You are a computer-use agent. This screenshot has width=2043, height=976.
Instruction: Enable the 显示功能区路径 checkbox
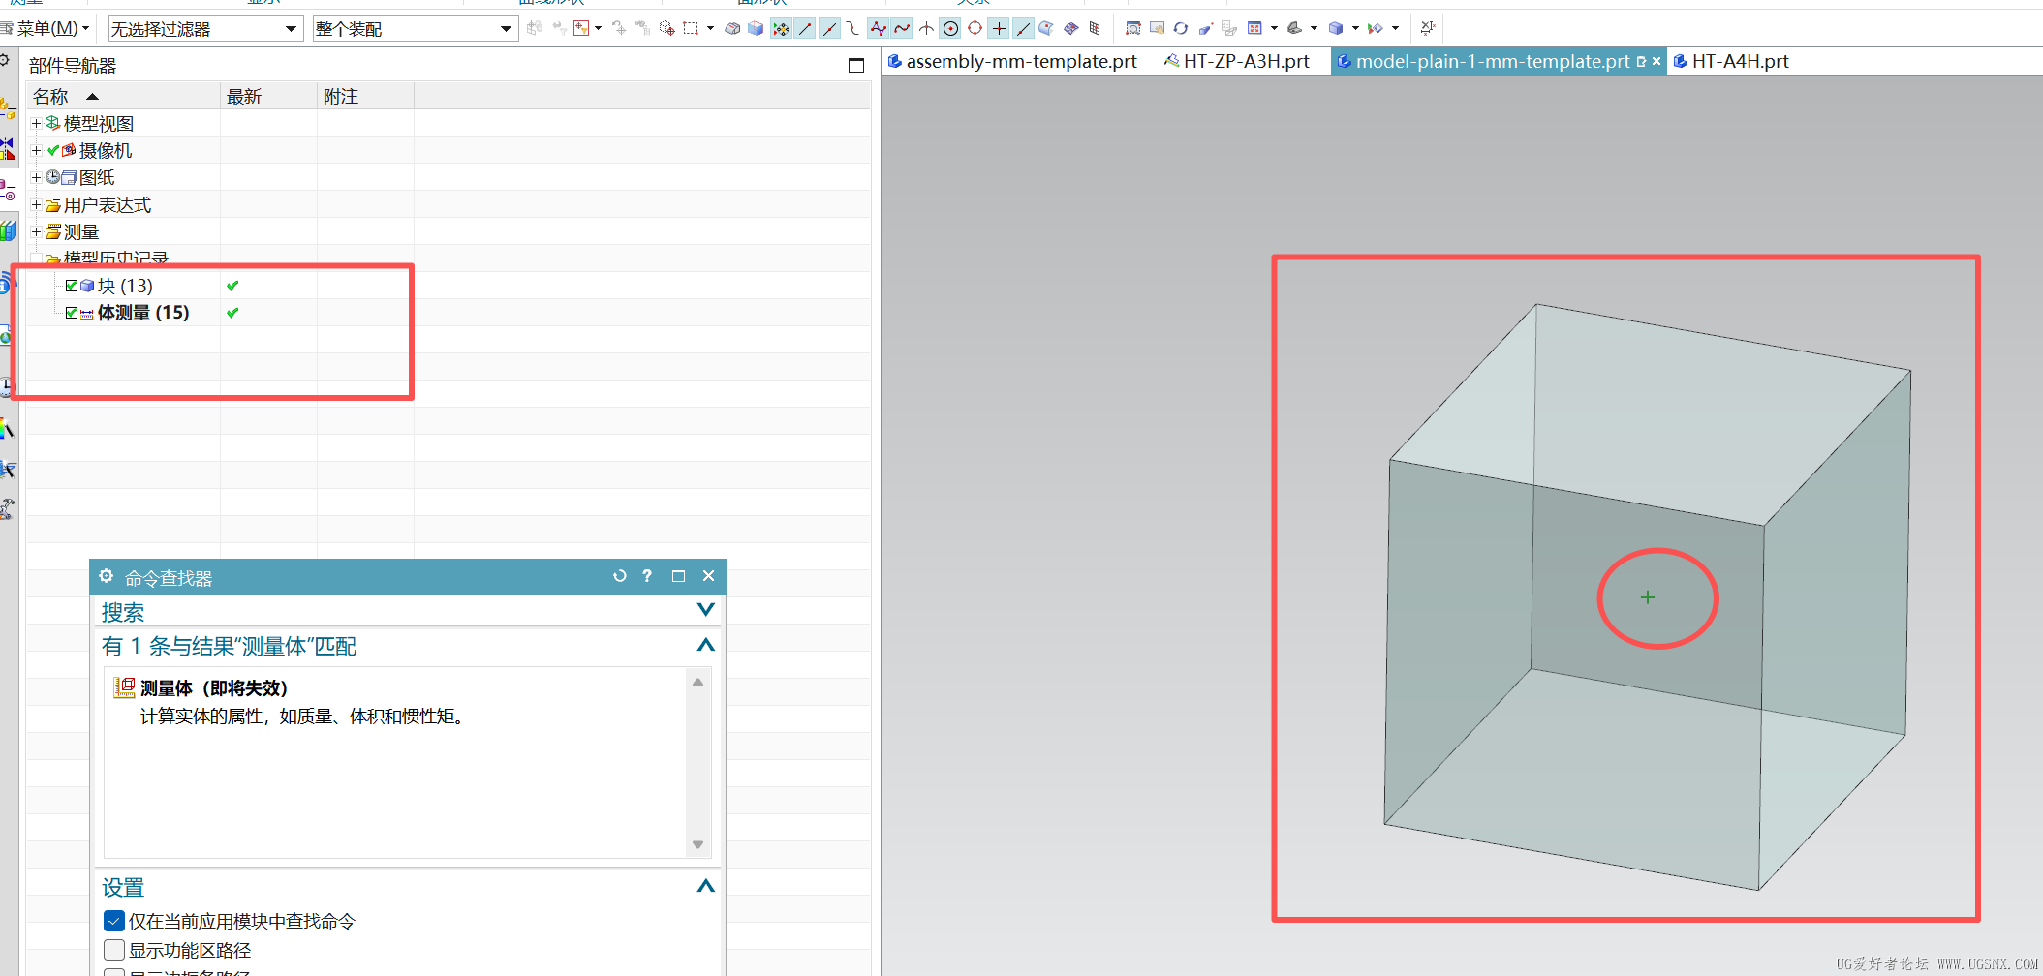pyautogui.click(x=114, y=950)
